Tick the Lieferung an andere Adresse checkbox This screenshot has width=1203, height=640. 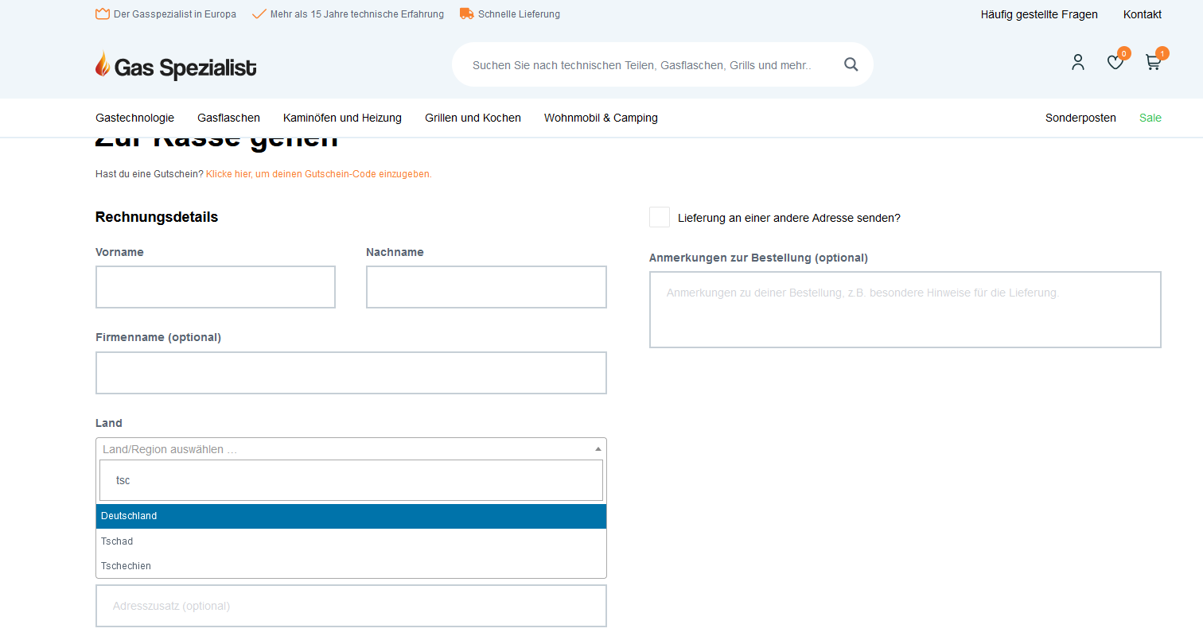[x=660, y=217]
